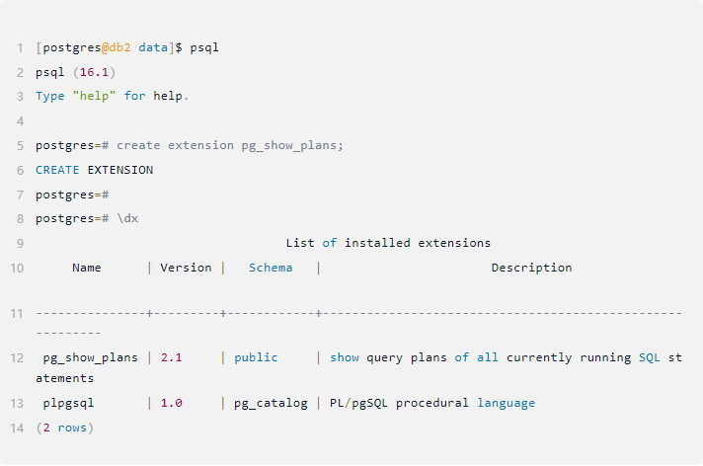The height and width of the screenshot is (466, 703).
Task: Click the "plpgsql" extension name
Action: [69, 403]
